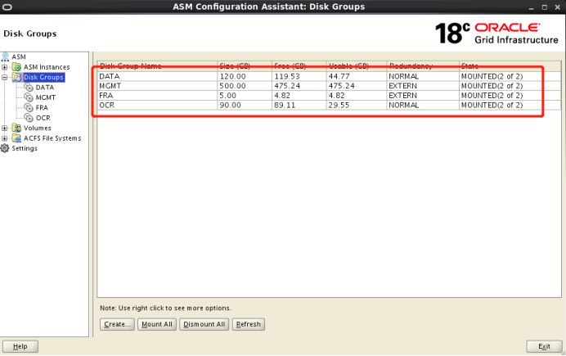Screen dimensions: 566x356
Task: Sort by Redundancy column header
Action: 423,65
